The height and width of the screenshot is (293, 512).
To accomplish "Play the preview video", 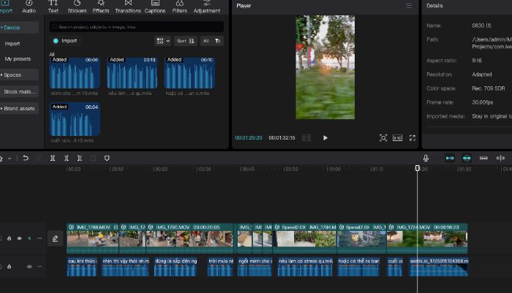I will click(x=325, y=138).
